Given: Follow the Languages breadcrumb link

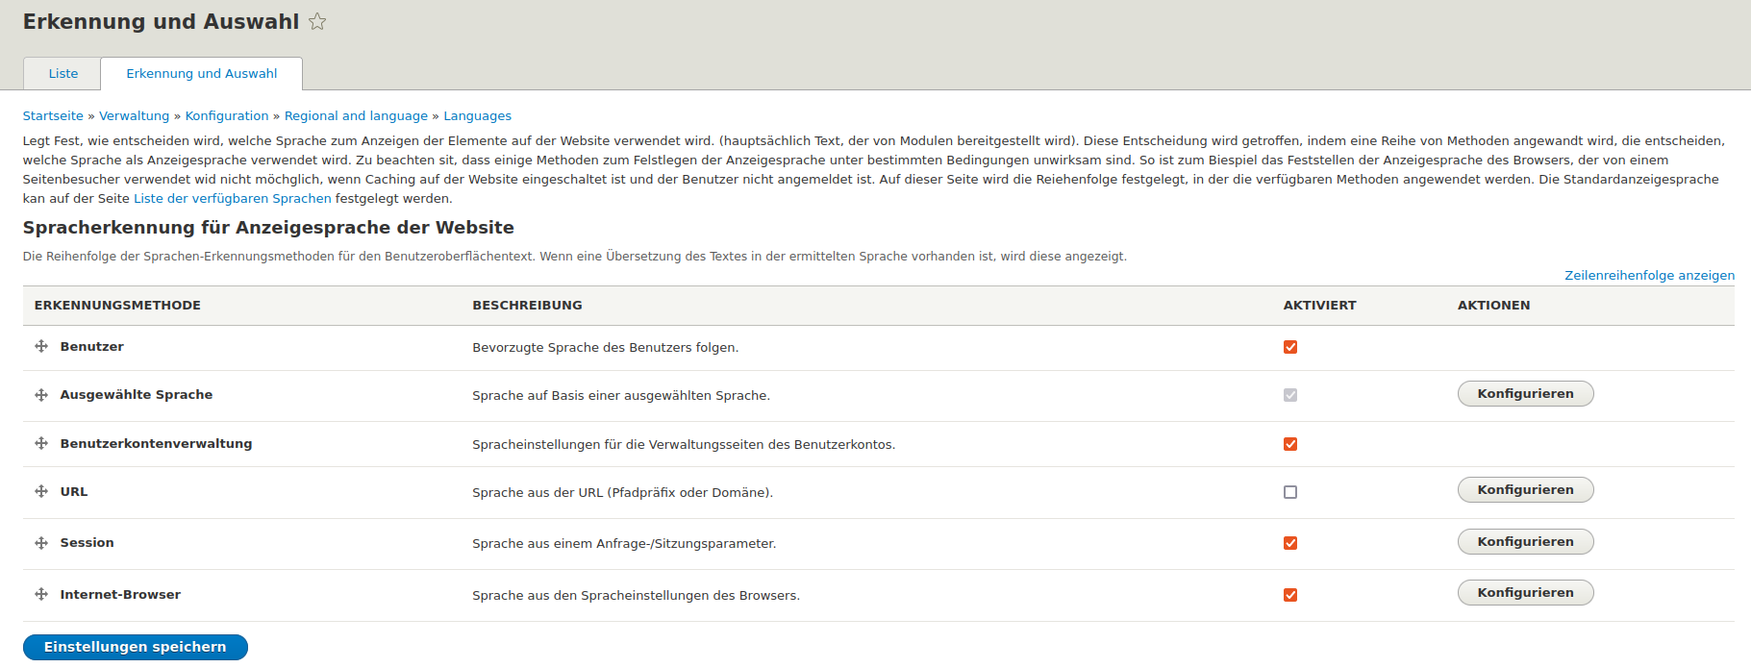Looking at the screenshot, I should (477, 115).
